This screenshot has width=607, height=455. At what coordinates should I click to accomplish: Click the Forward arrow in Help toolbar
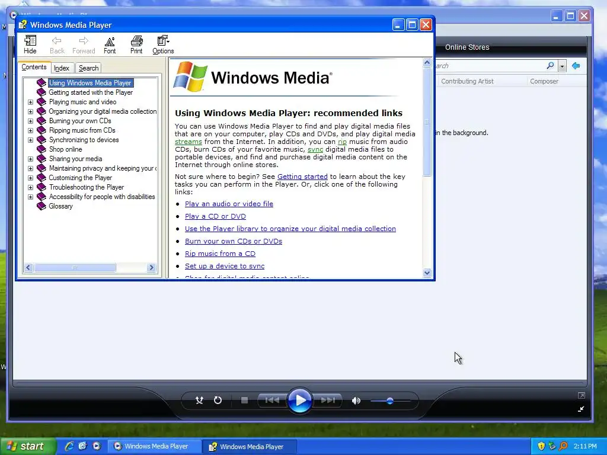84,44
